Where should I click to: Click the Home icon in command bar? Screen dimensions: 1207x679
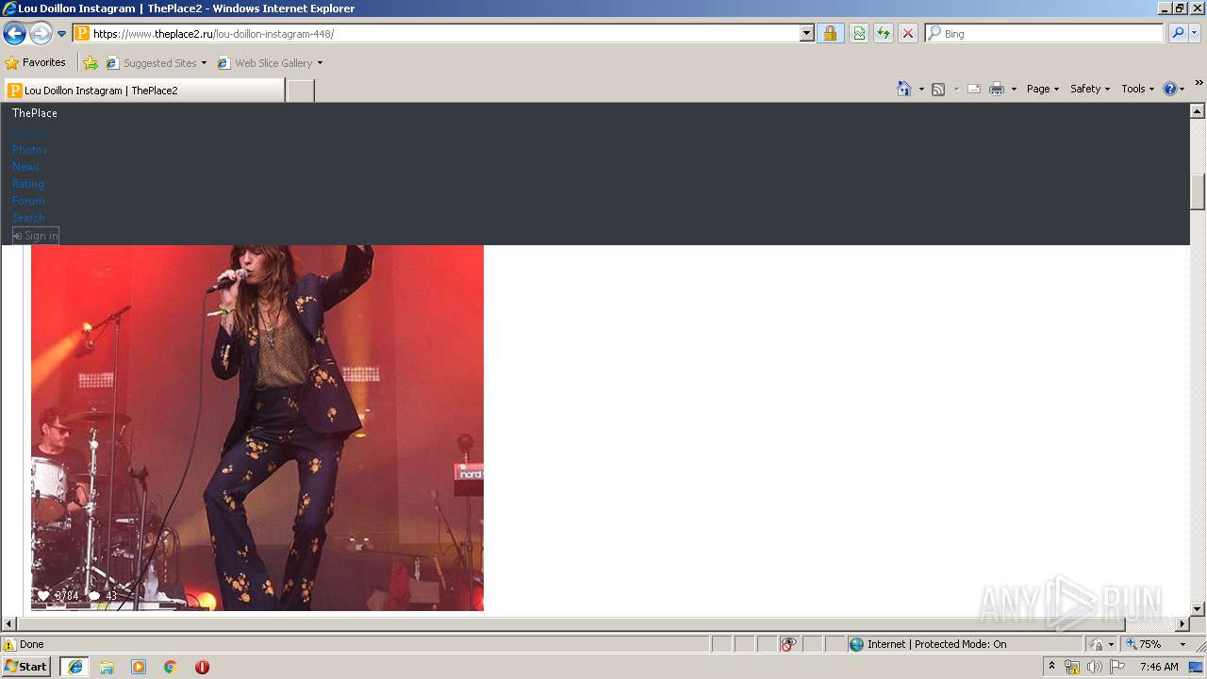click(904, 89)
